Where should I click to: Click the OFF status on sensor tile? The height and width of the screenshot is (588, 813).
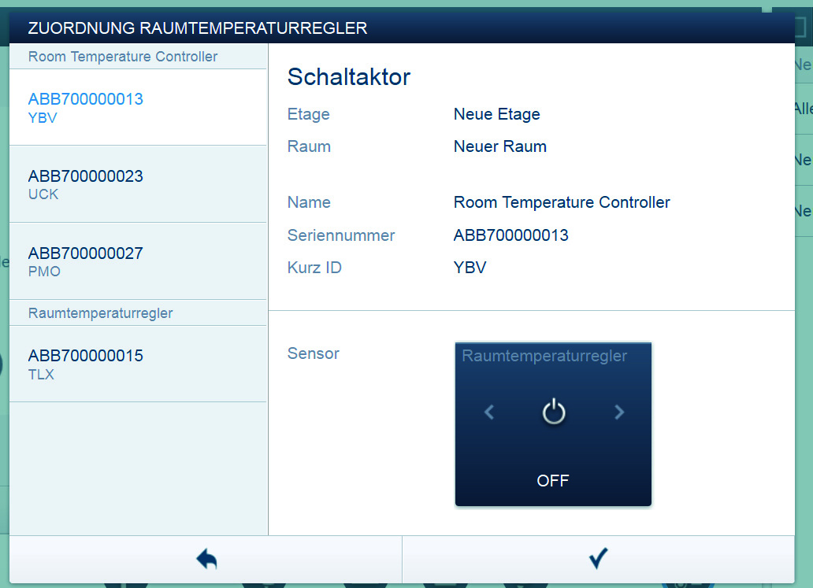coord(553,481)
